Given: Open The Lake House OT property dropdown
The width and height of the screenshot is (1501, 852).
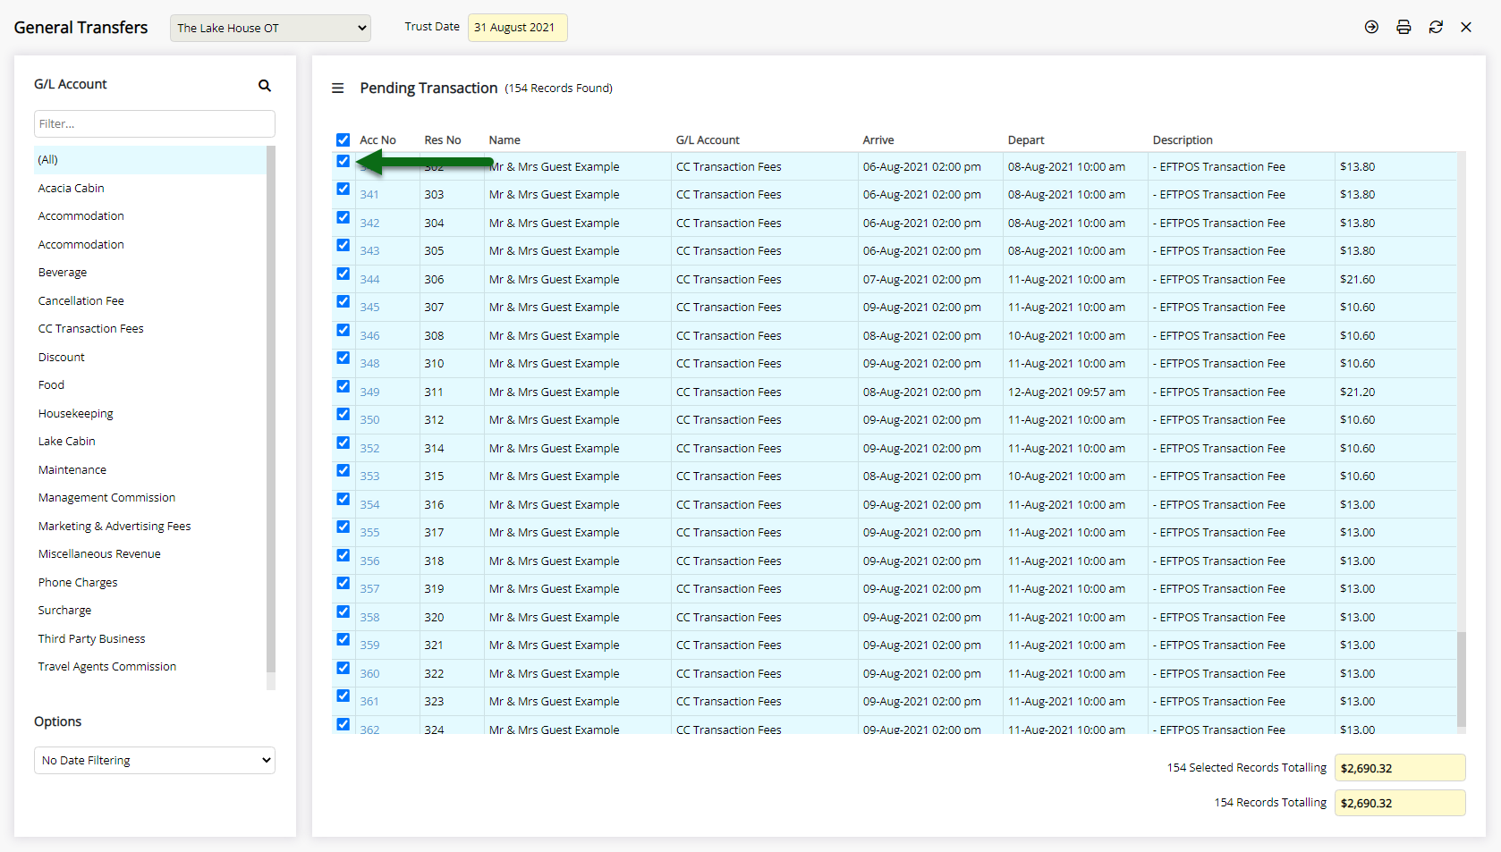Looking at the screenshot, I should (x=270, y=28).
